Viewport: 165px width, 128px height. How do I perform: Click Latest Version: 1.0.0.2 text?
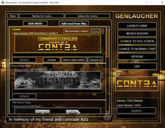click(129, 105)
